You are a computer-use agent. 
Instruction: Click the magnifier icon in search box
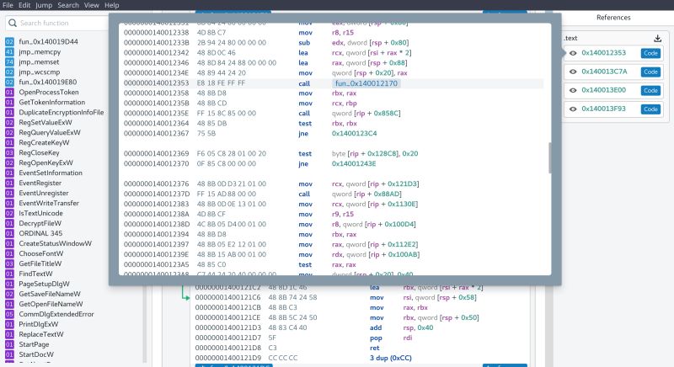pyautogui.click(x=13, y=23)
